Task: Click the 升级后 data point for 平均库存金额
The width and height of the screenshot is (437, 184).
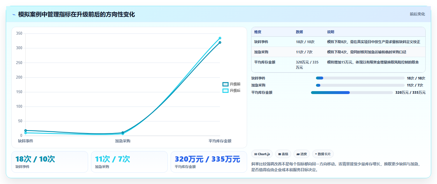Action: tap(220, 38)
